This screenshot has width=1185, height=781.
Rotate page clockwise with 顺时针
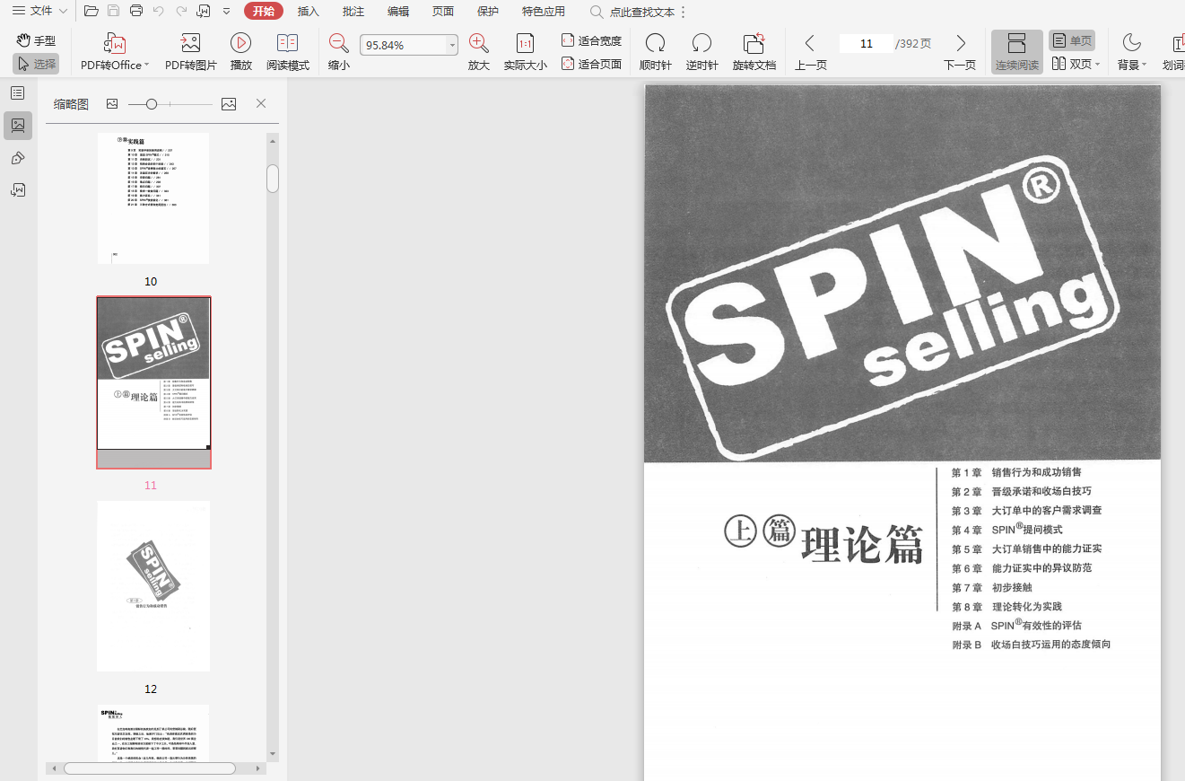(x=655, y=43)
